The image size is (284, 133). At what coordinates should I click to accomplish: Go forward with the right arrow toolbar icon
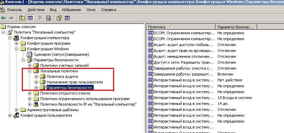(x=11, y=18)
